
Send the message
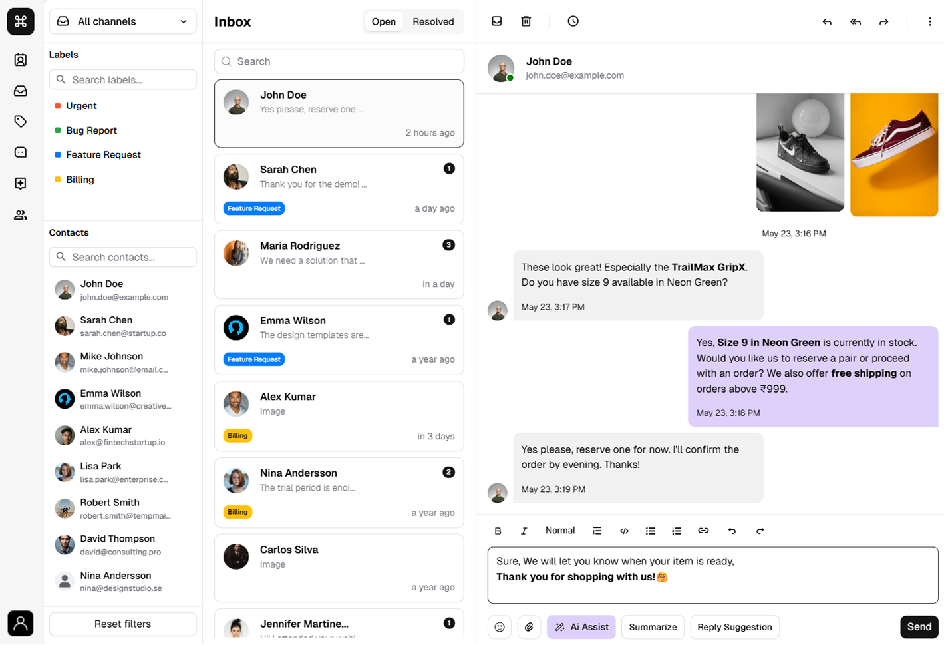tap(919, 627)
